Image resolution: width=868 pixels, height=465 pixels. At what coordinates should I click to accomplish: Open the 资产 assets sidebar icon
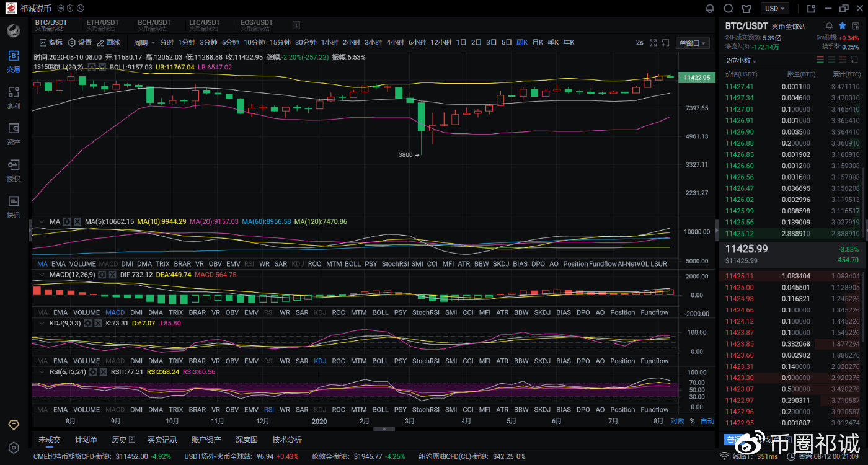(13, 133)
